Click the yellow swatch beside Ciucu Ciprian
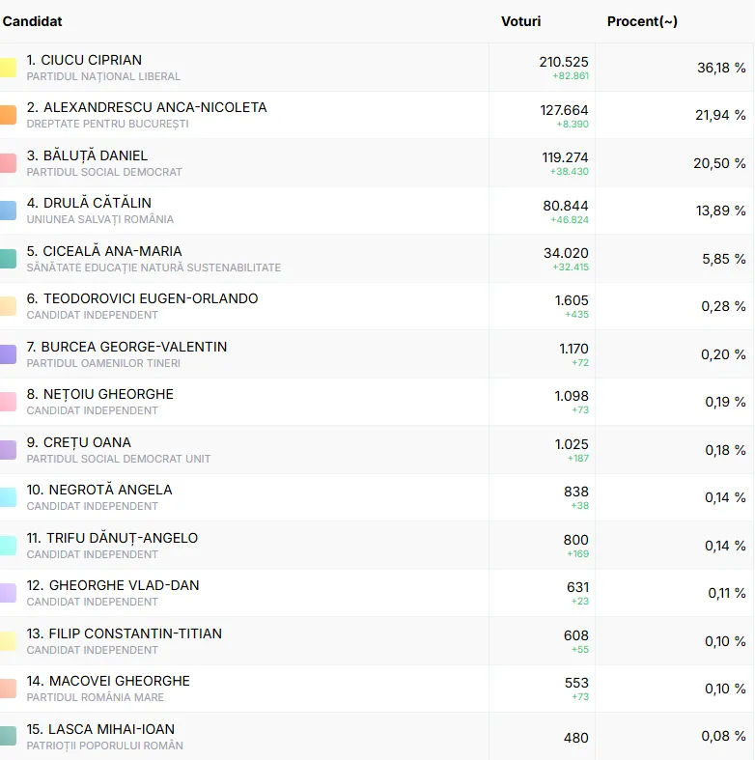Screen dimensions: 755x760 (x=8, y=68)
